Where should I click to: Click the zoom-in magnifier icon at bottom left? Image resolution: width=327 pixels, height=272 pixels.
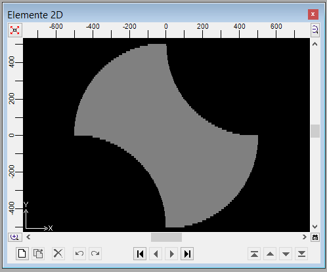(15, 237)
